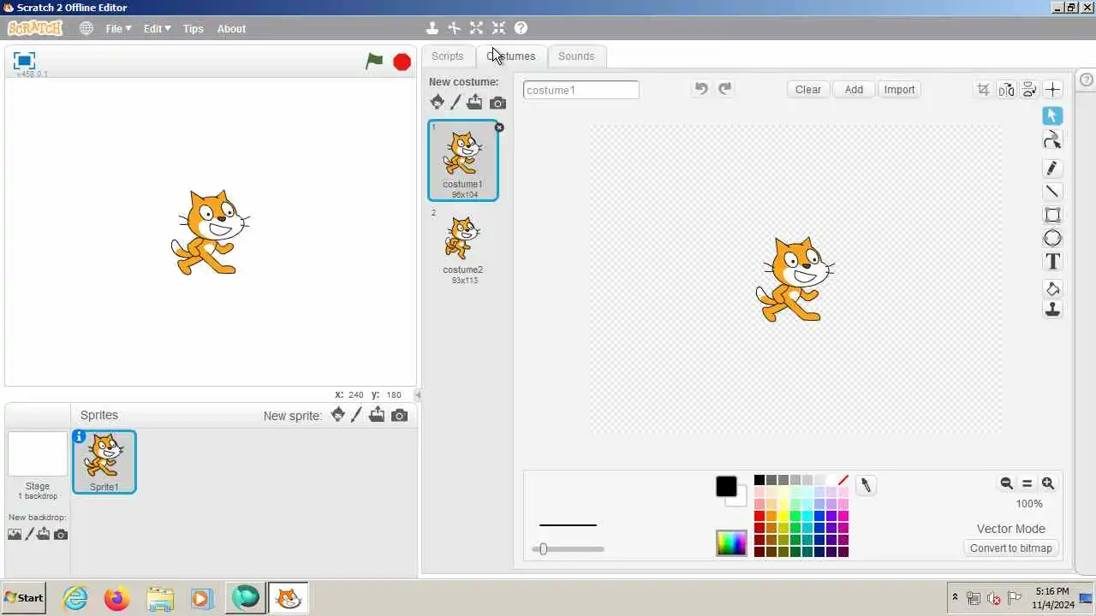Screen dimensions: 1096x616
Task: Flip costume up-down
Action: 1029,90
